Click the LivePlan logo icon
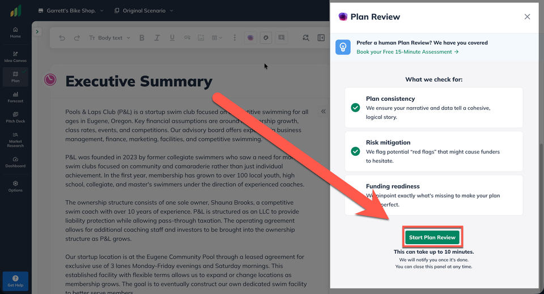This screenshot has height=294, width=544. click(x=16, y=11)
